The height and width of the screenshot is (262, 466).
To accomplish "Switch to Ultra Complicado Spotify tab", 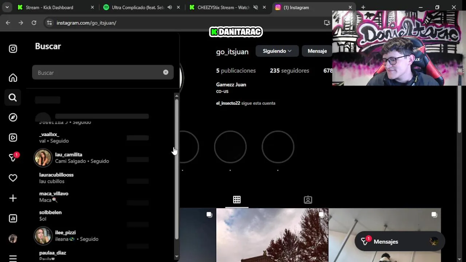I will click(x=138, y=7).
